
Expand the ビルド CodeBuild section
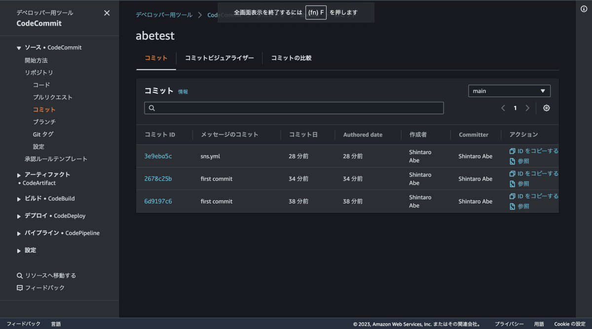pos(19,198)
